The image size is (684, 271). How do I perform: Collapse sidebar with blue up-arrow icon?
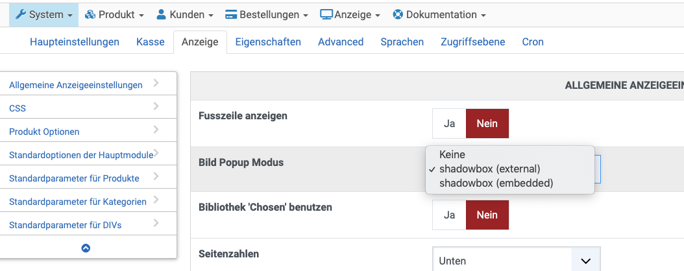(x=86, y=248)
